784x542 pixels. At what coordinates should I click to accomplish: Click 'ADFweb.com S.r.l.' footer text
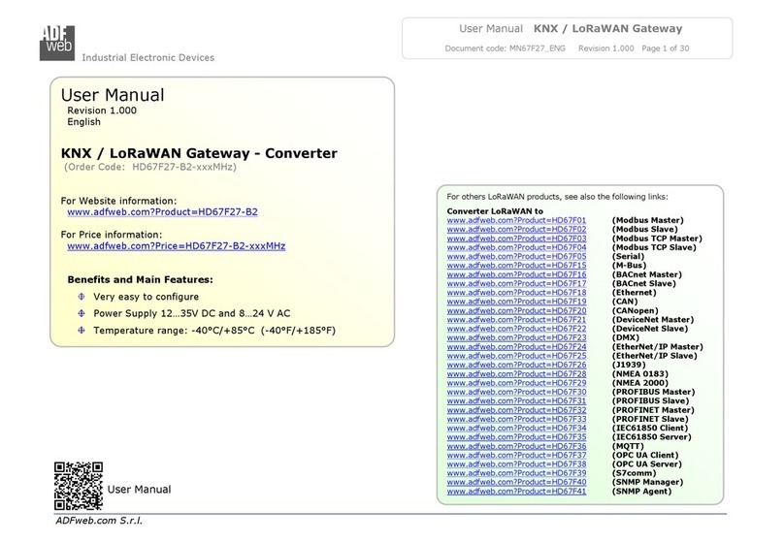99,521
